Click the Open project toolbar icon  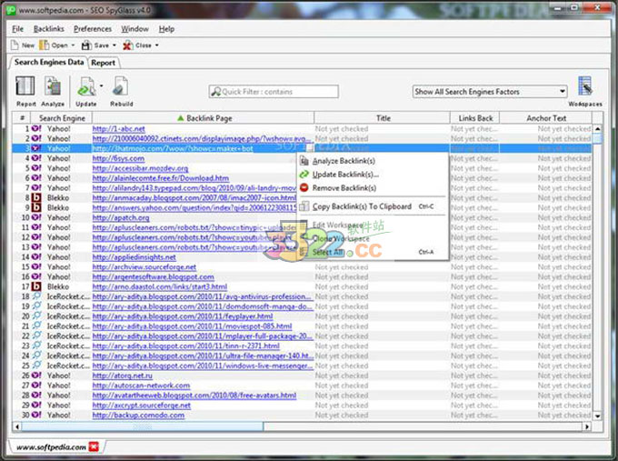(45, 45)
